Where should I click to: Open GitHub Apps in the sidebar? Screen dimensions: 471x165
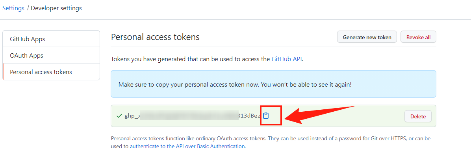click(x=51, y=39)
